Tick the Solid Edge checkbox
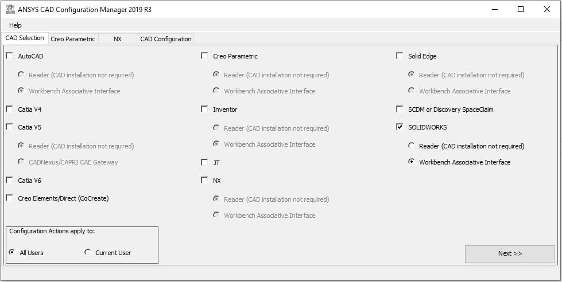Viewport: 562px width, 282px height. [400, 56]
